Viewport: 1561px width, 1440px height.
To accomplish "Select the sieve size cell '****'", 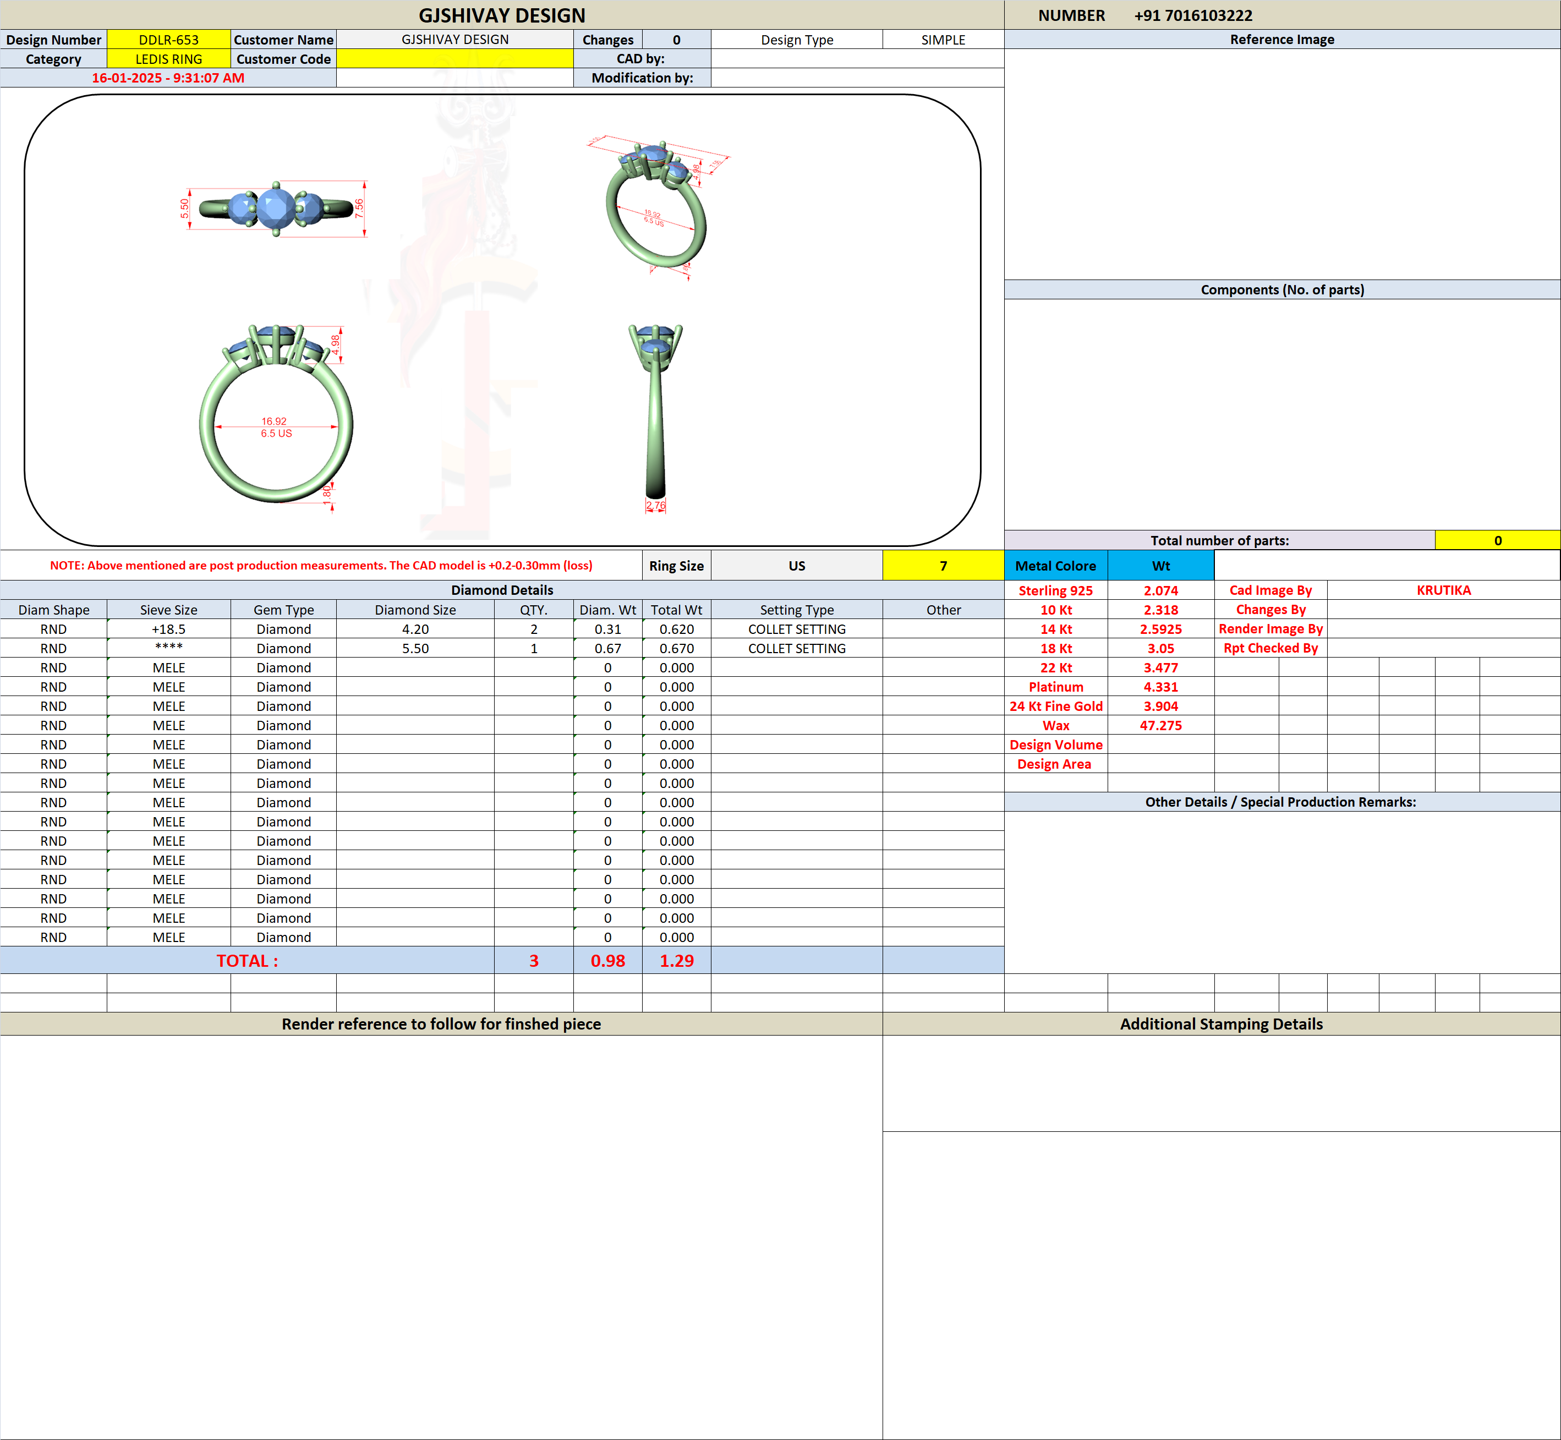I will point(168,648).
